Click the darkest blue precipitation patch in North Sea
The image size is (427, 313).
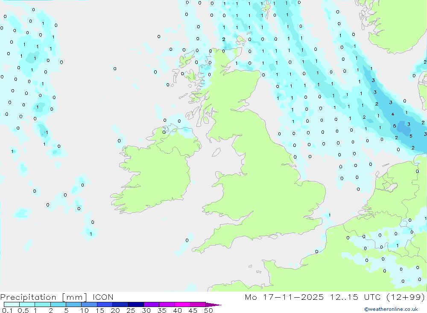[404, 129]
